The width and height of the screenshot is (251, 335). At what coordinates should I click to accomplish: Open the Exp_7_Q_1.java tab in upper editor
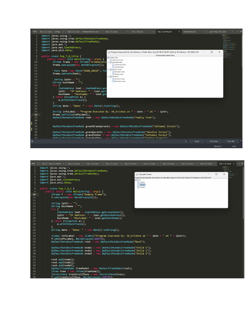[112, 32]
